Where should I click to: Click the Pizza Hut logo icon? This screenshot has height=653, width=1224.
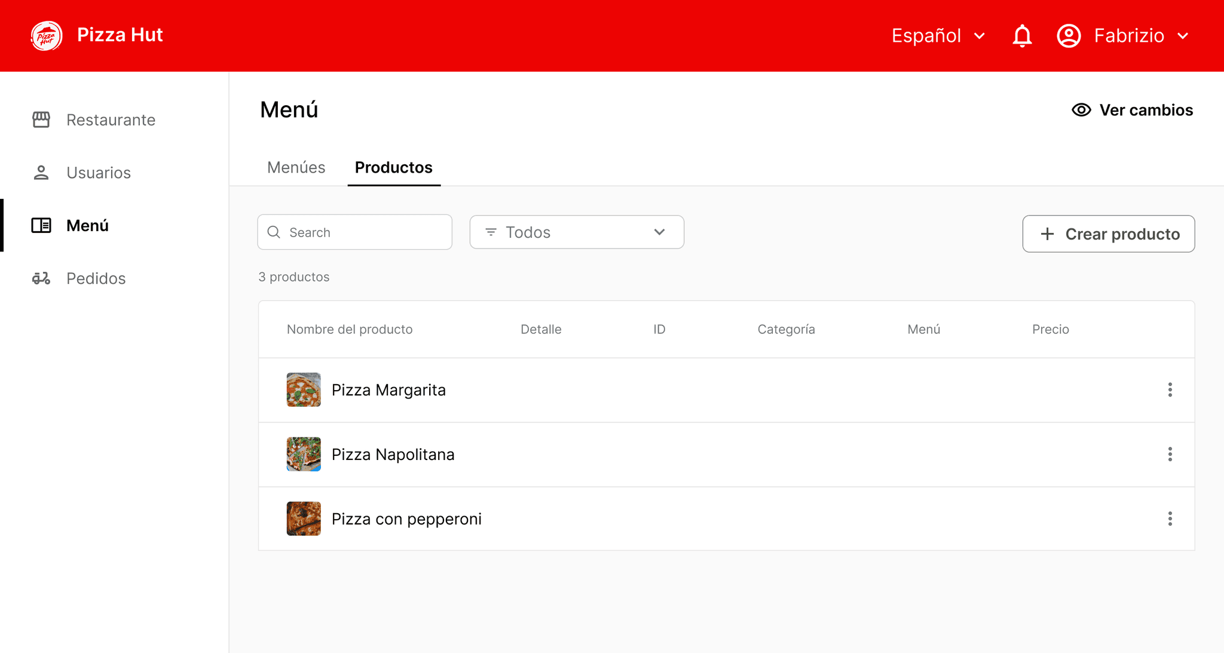(47, 36)
